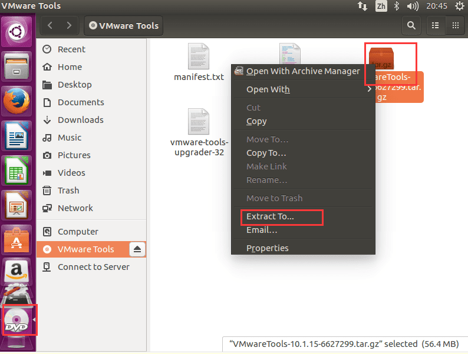
Task: Open the sound volume indicator
Action: [x=413, y=6]
